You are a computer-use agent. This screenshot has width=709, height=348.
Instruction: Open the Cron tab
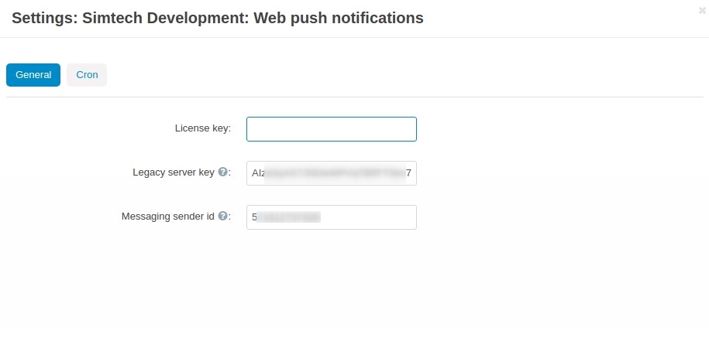click(x=87, y=75)
